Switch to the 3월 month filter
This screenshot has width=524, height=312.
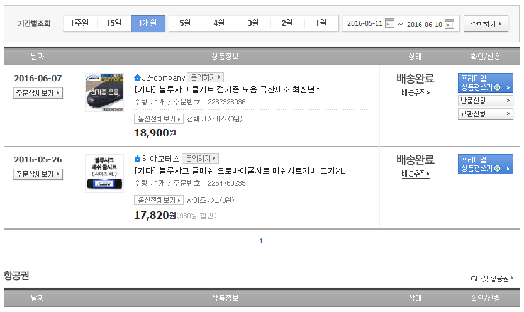click(253, 23)
